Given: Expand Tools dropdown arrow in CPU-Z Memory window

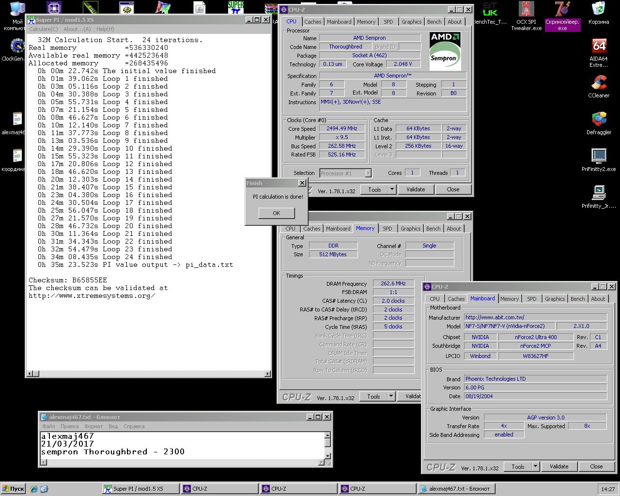Looking at the screenshot, I should click(391, 396).
